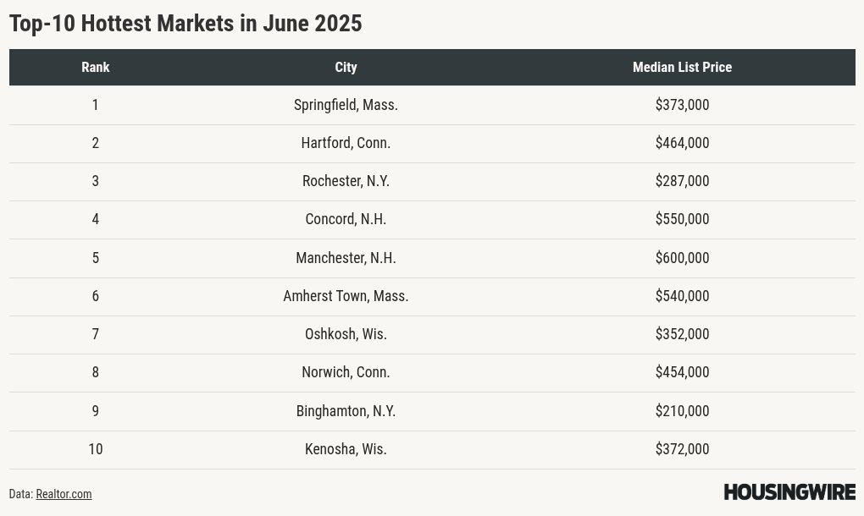Click the HousingWire logo

789,492
